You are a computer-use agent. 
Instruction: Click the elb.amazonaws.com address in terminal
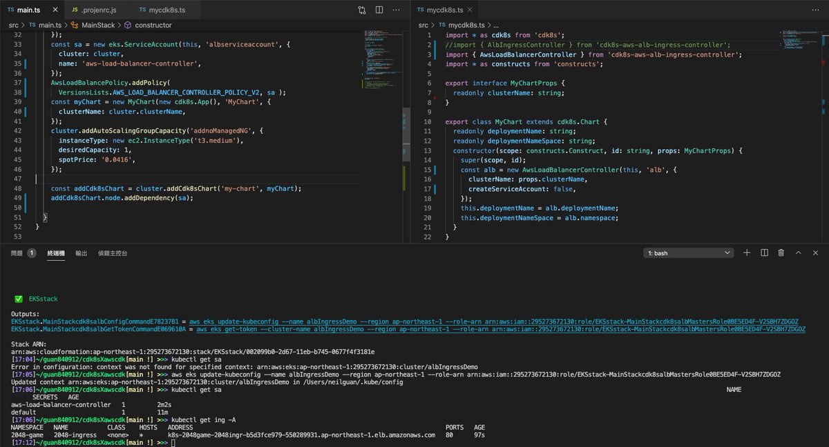pyautogui.click(x=302, y=435)
